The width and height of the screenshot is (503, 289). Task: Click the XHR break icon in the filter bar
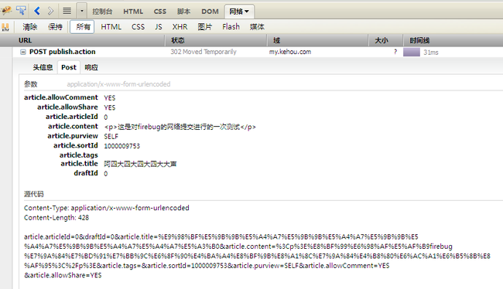pyautogui.click(x=5, y=27)
